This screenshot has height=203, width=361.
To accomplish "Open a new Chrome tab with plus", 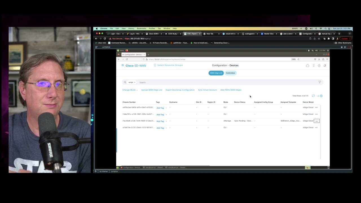I will (339, 34).
